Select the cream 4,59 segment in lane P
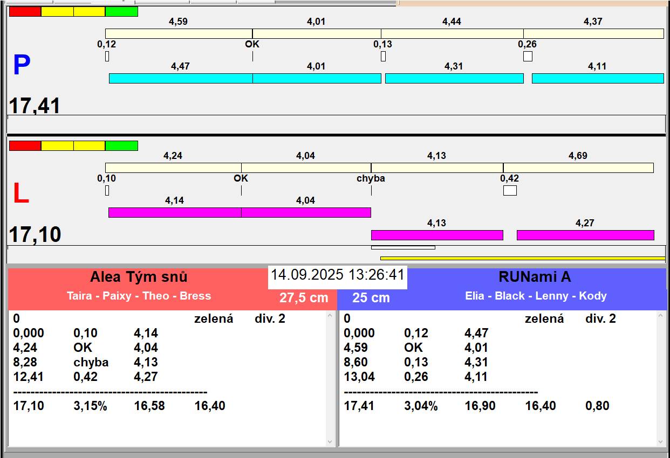The image size is (670, 458). tap(179, 33)
